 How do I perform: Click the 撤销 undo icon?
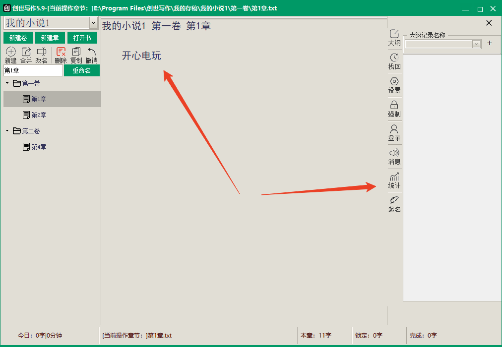pos(91,52)
